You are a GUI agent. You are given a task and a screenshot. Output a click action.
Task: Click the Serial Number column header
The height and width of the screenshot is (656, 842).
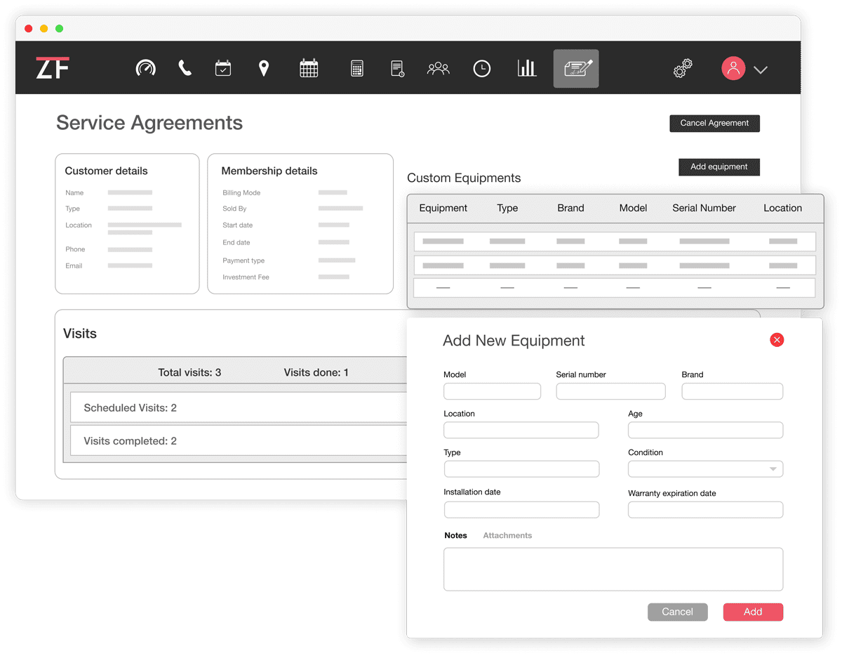[704, 208]
